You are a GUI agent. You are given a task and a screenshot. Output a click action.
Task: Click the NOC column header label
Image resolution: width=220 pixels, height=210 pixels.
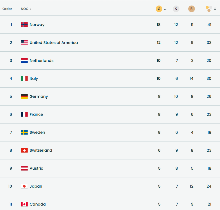click(24, 9)
